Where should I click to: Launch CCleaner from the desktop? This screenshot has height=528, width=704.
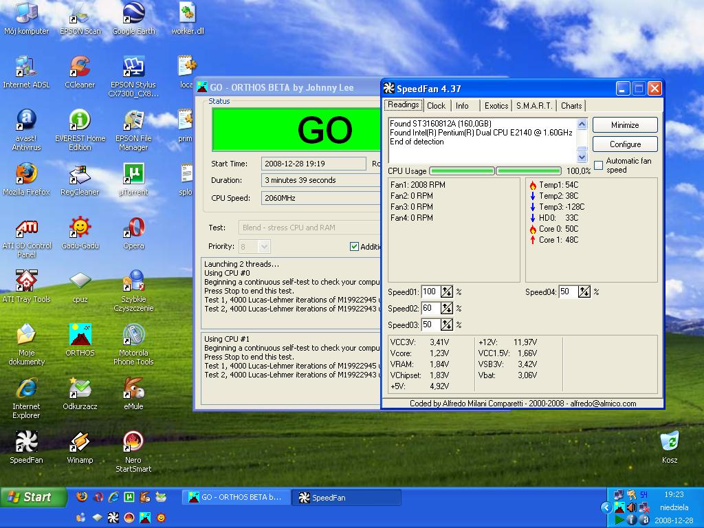(x=80, y=71)
